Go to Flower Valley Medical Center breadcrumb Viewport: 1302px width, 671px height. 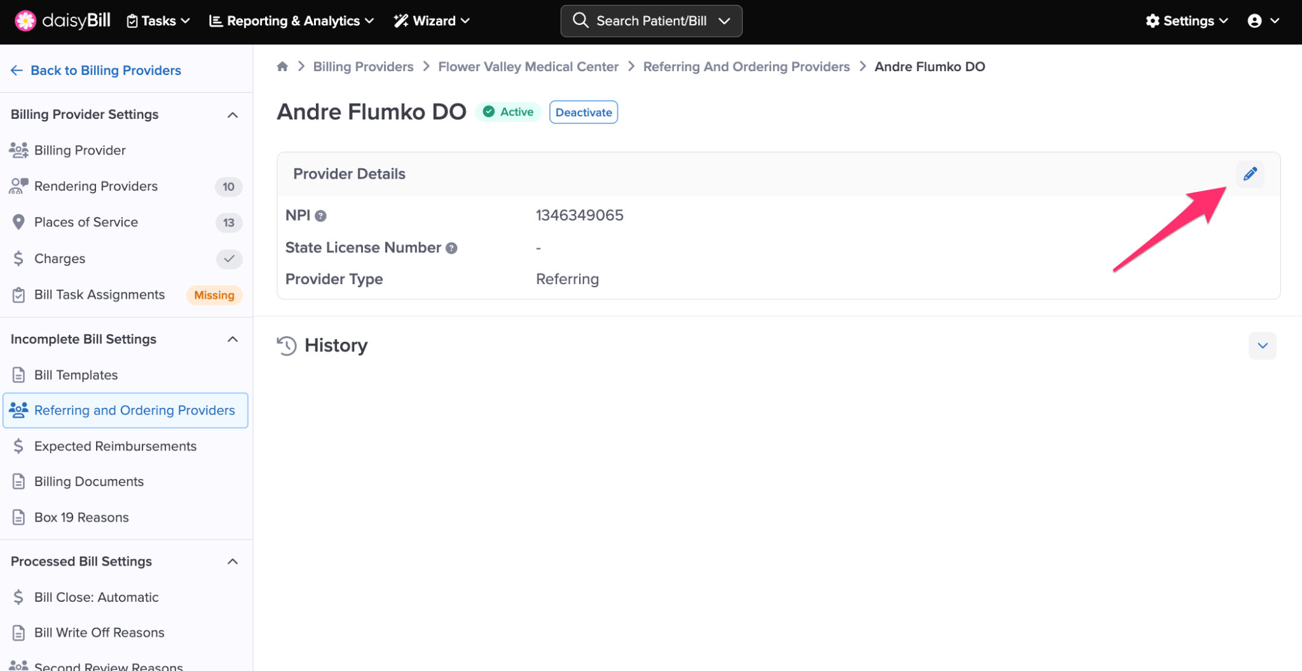pos(528,67)
